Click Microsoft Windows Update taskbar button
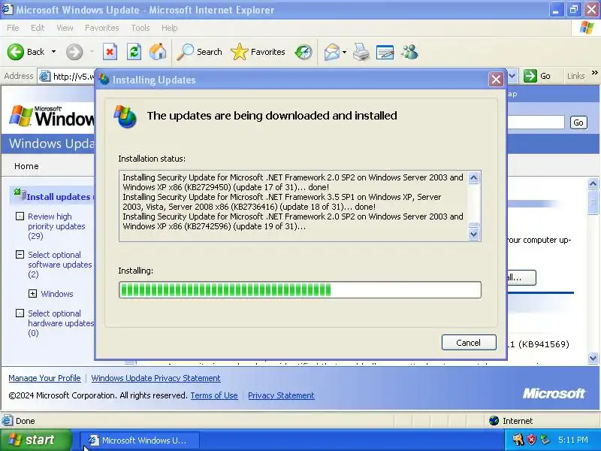This screenshot has width=601, height=451. 140,440
